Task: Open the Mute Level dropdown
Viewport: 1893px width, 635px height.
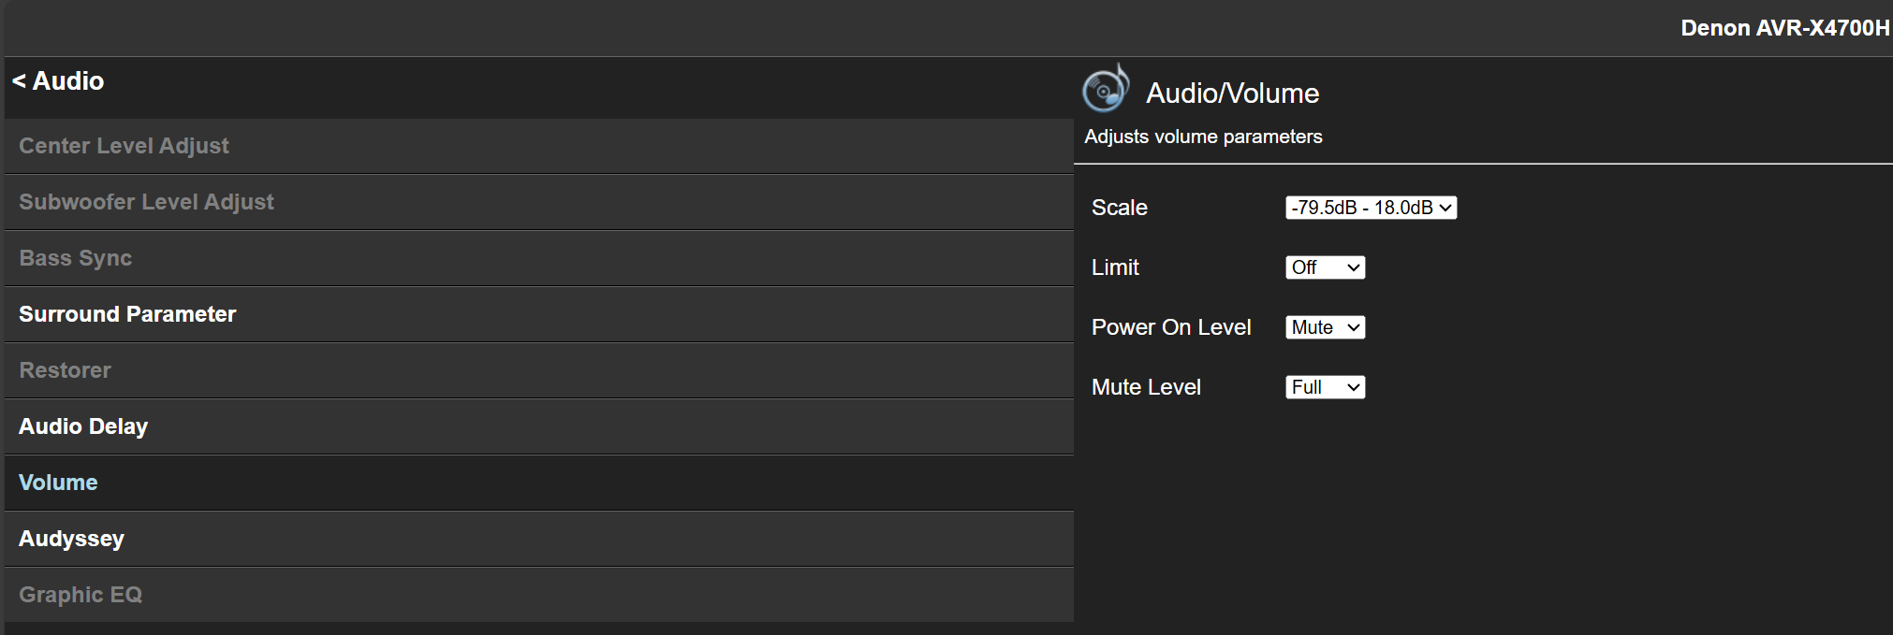Action: (x=1325, y=387)
